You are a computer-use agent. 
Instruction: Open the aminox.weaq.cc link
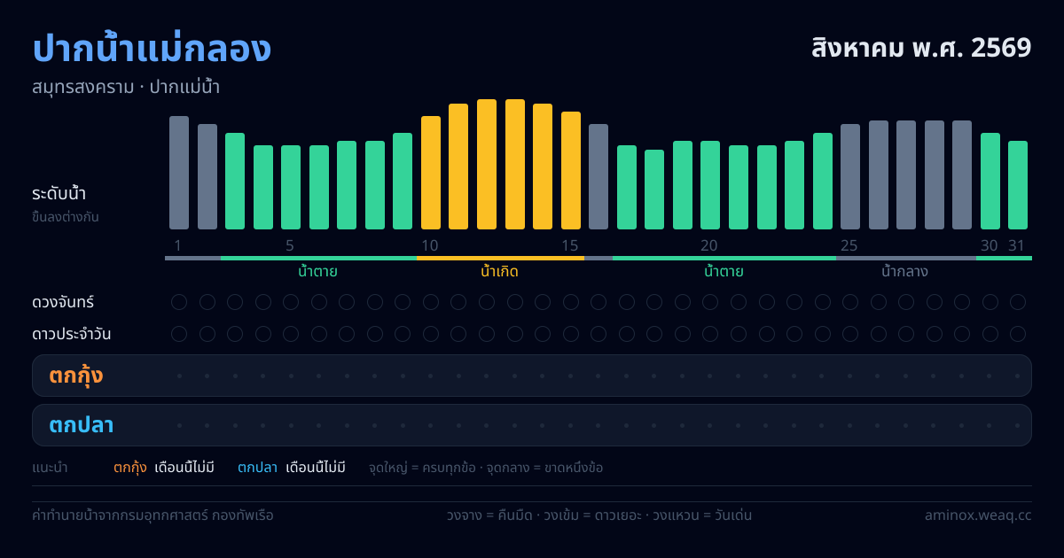click(978, 515)
